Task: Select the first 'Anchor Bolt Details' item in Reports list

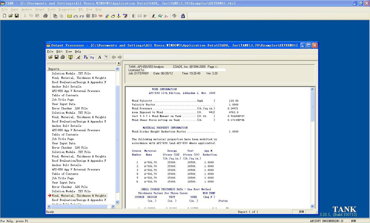Action: click(x=67, y=86)
